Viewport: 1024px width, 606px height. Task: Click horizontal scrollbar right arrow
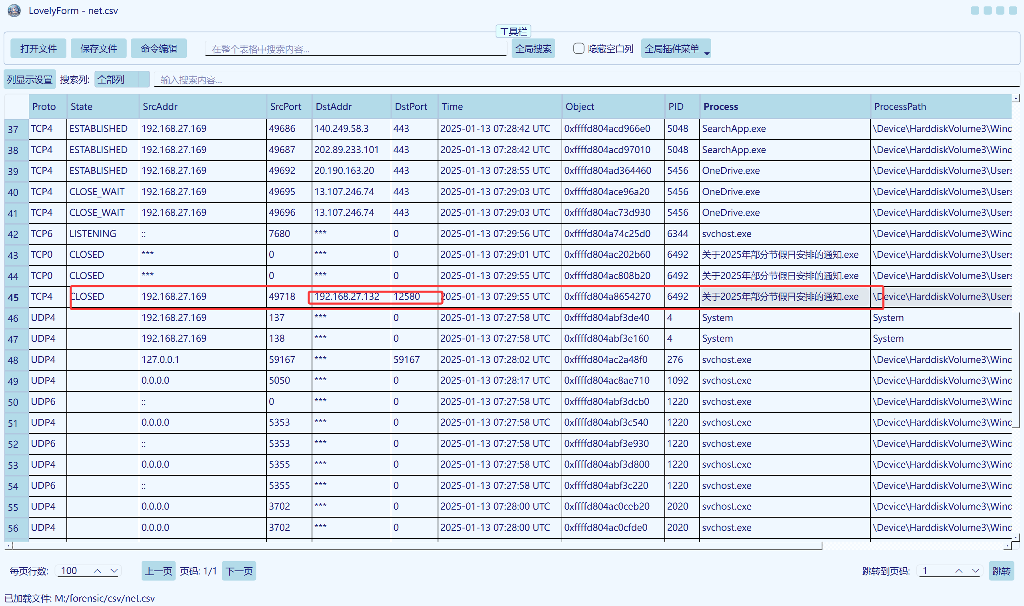[x=1008, y=546]
